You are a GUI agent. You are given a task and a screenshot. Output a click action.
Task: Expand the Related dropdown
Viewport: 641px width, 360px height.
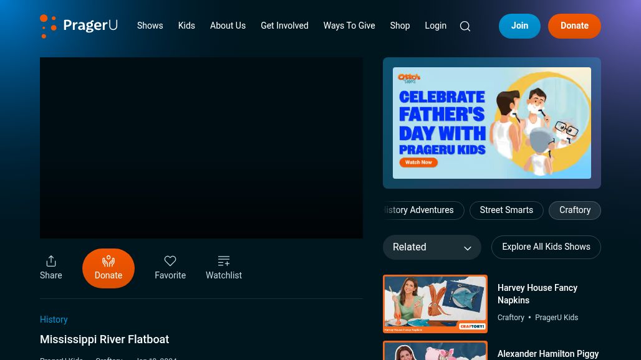pyautogui.click(x=432, y=247)
